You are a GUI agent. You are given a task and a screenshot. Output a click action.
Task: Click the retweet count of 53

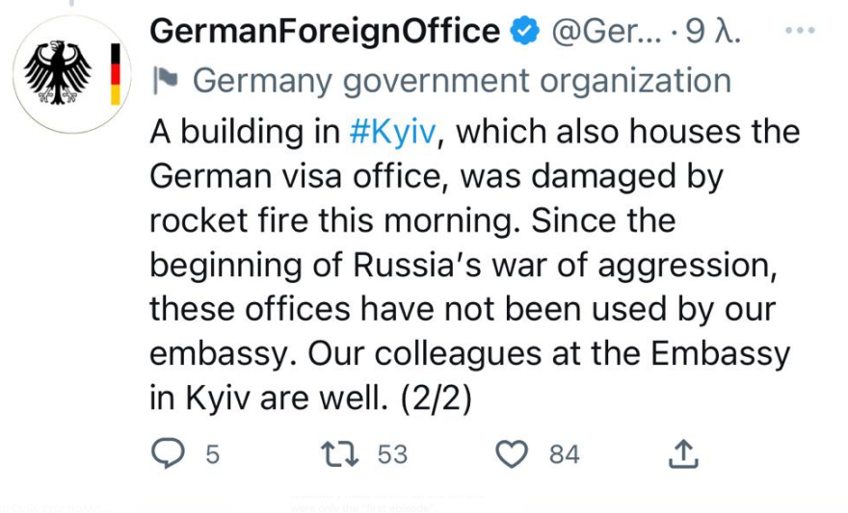(392, 454)
